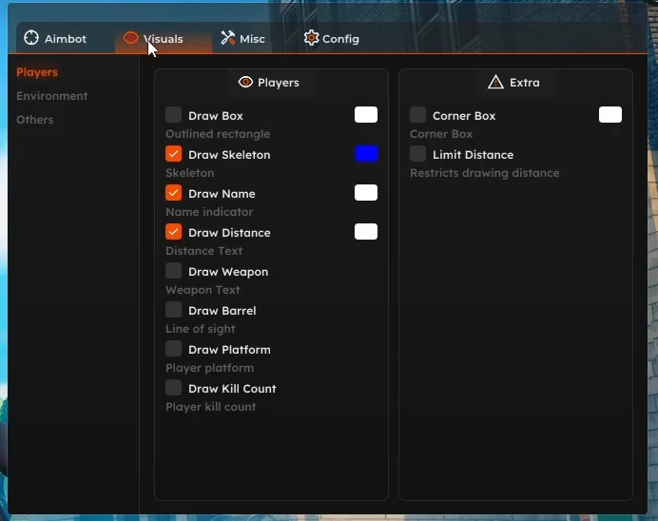The width and height of the screenshot is (658, 521).
Task: Tick the Draw Kill Count checkbox
Action: click(174, 388)
